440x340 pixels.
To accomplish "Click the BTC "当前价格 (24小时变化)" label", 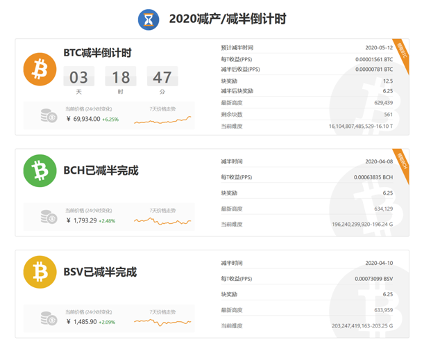I will click(x=89, y=109).
